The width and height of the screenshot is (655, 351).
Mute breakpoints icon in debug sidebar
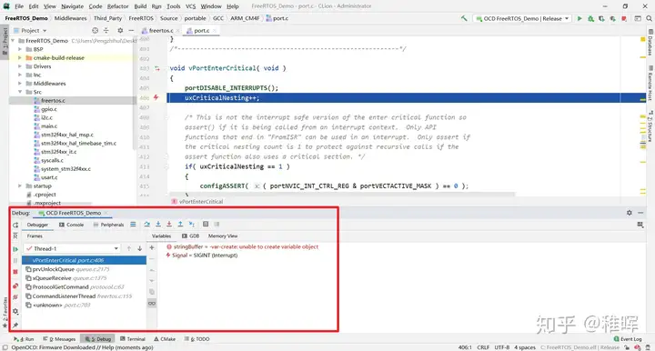point(15,297)
